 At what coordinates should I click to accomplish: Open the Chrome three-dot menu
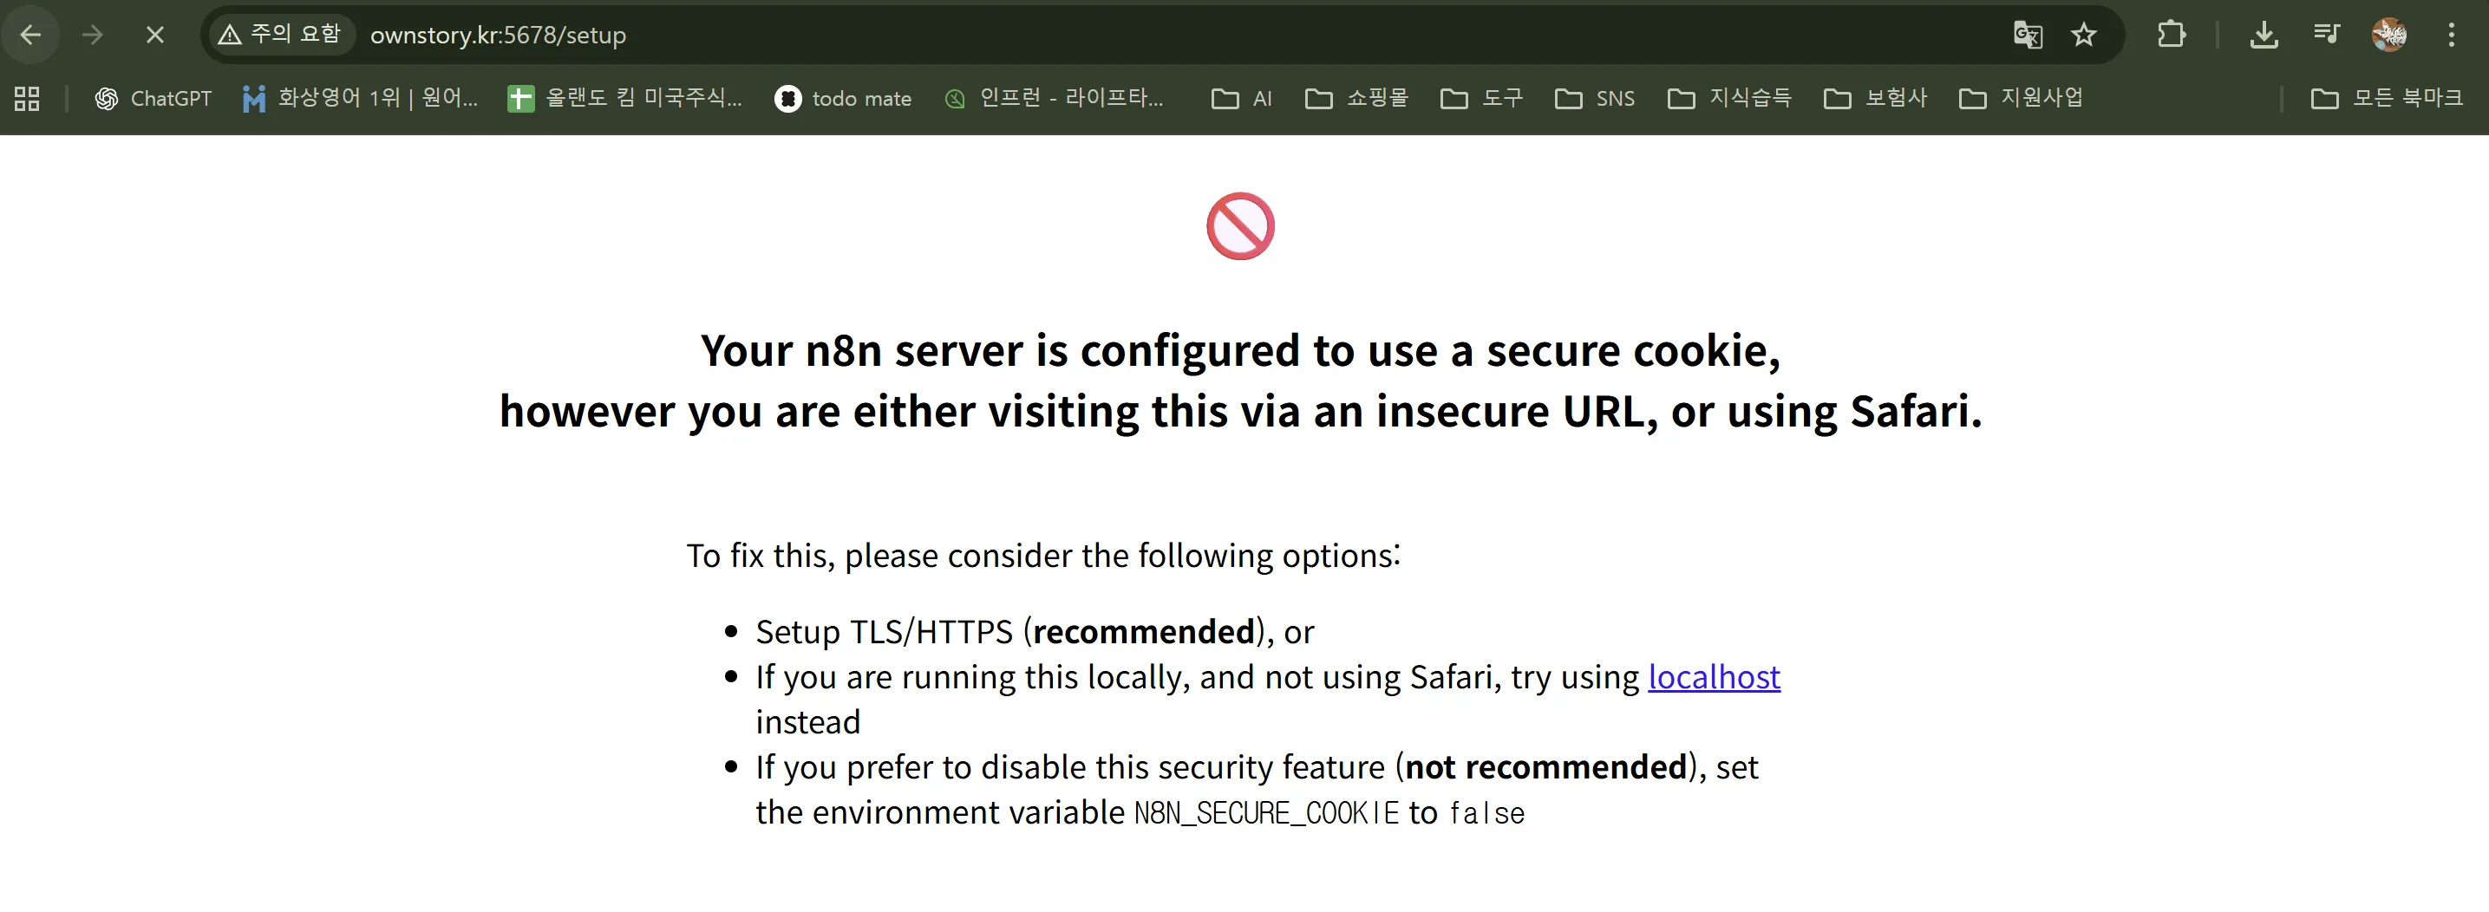pyautogui.click(x=2452, y=36)
